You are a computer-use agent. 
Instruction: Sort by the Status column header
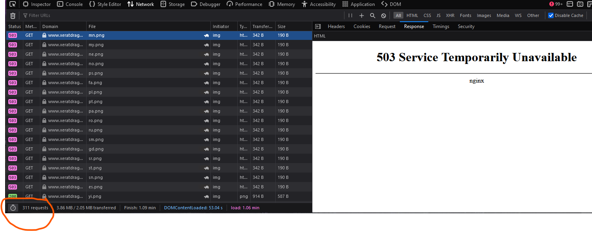click(x=15, y=26)
